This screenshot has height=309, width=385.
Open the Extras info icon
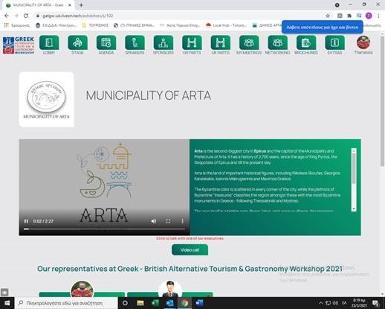(x=334, y=42)
